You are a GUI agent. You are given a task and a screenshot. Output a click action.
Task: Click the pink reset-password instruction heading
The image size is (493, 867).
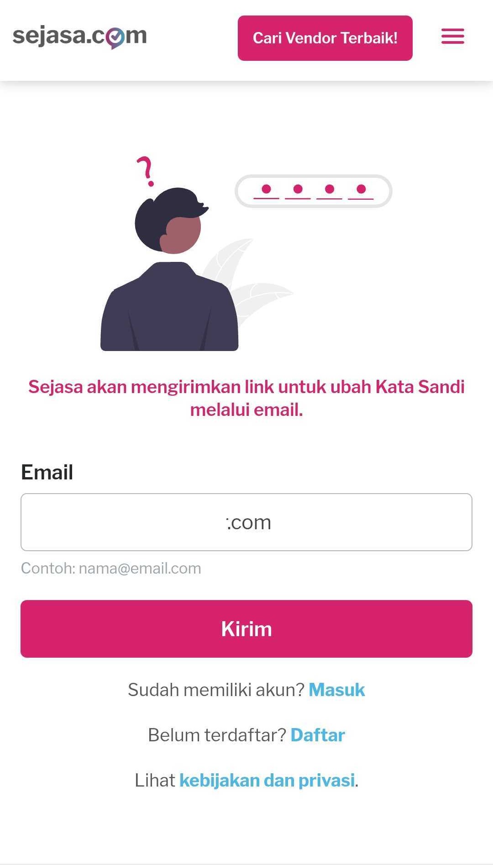246,398
